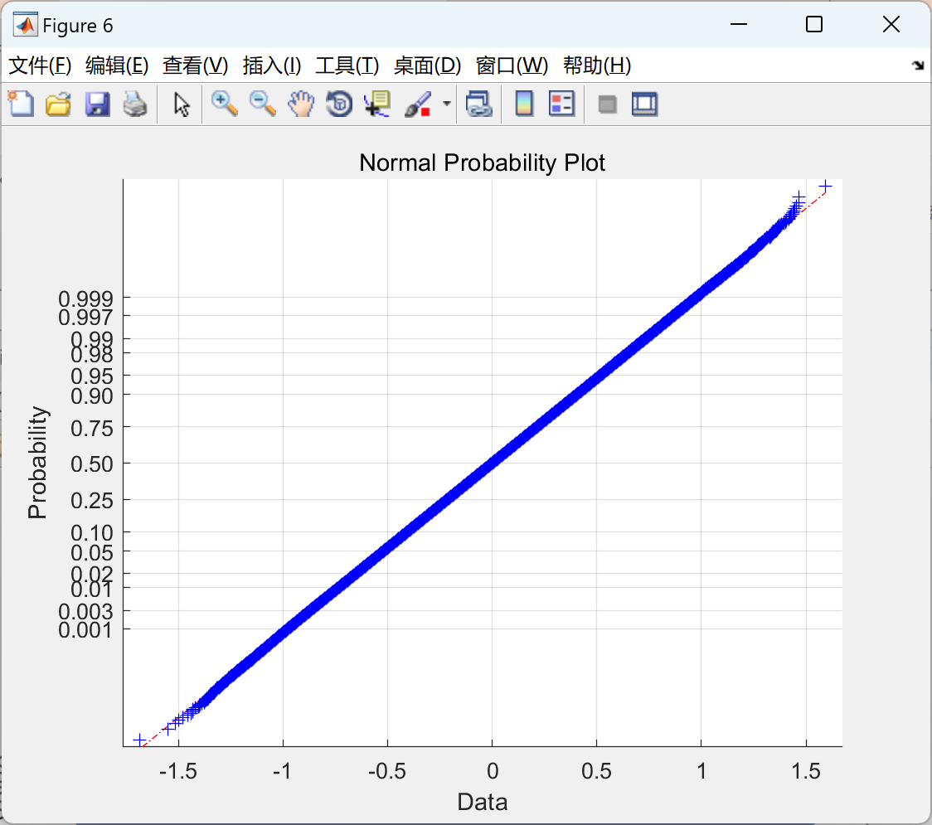The height and width of the screenshot is (825, 932).
Task: Select the Edit Plot arrow tool
Action: click(182, 104)
